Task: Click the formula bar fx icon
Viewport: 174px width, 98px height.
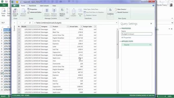Action: 30,23
